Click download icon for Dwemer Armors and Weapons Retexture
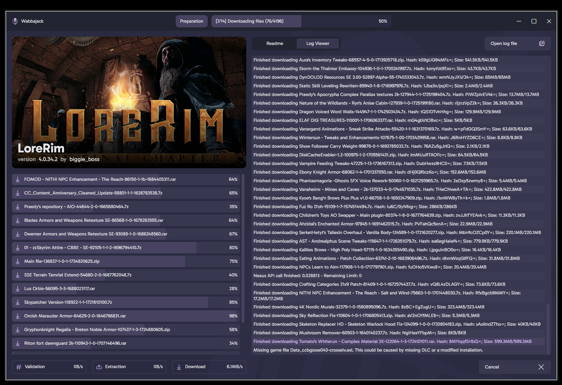 tap(18, 234)
